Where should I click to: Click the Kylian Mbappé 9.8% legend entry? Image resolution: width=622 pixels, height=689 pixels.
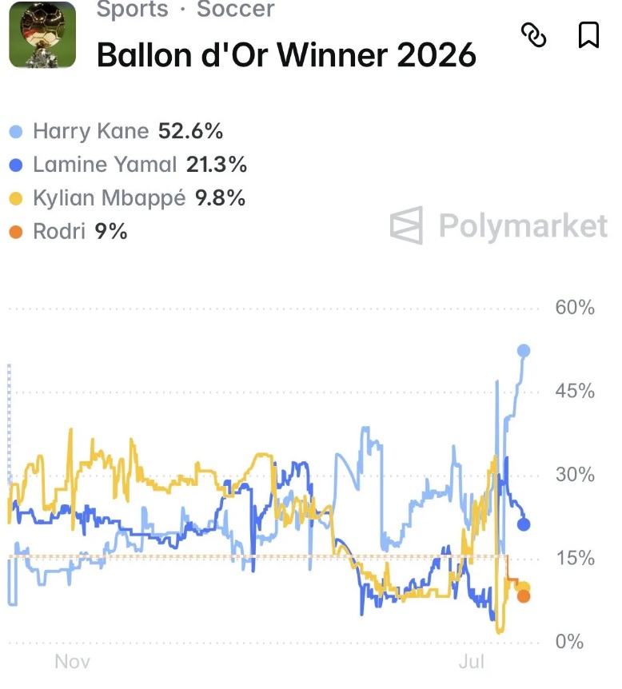(x=127, y=198)
